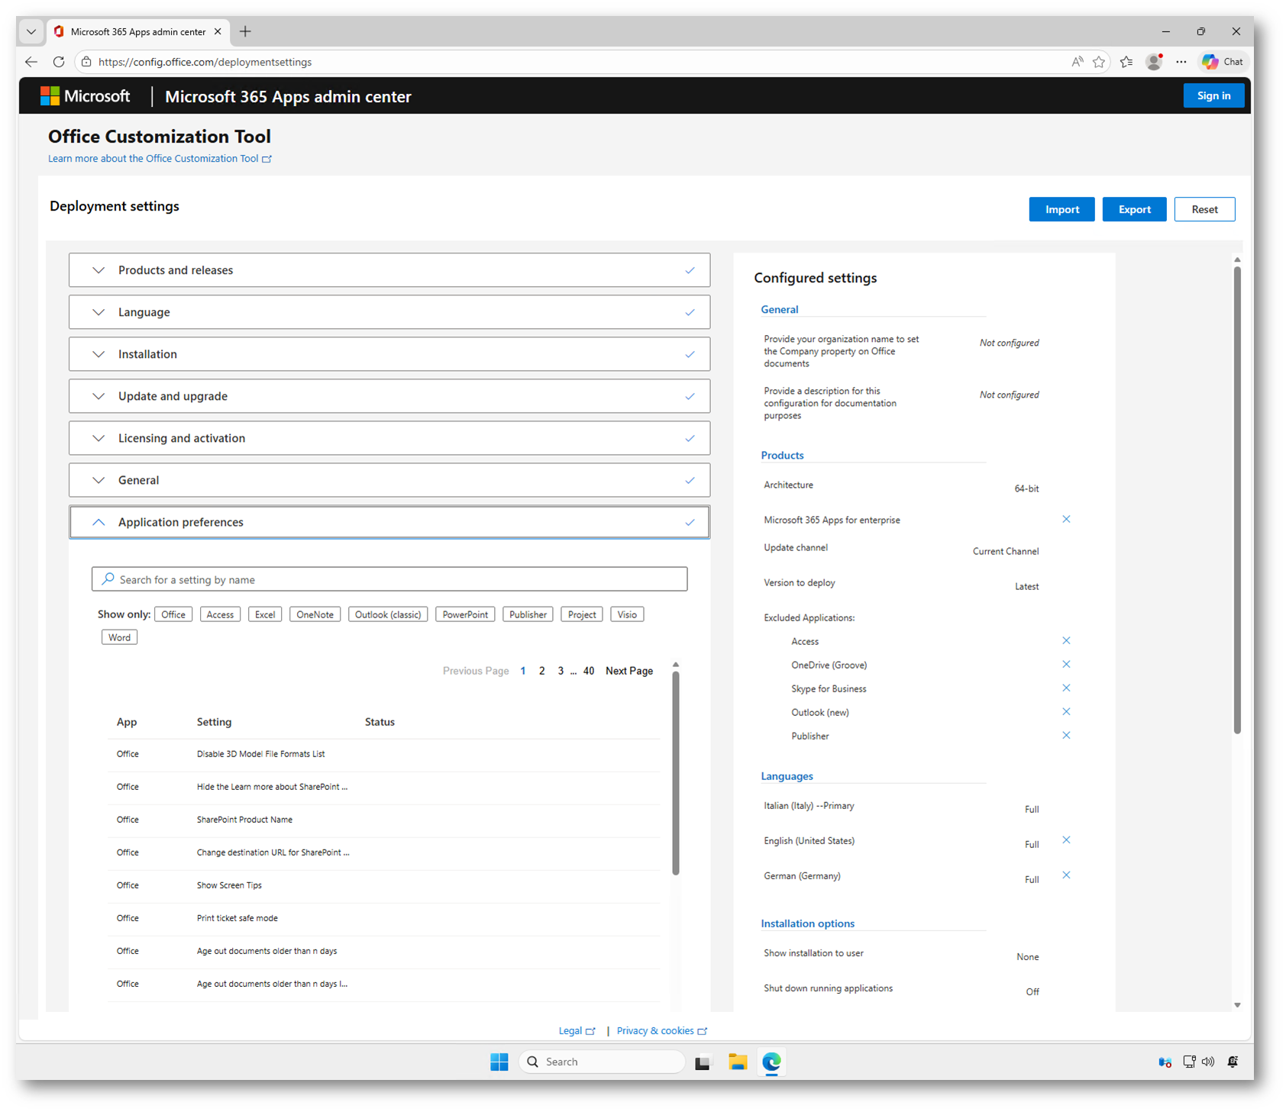The height and width of the screenshot is (1112, 1286).
Task: Remove Access from excluded applications
Action: [1066, 640]
